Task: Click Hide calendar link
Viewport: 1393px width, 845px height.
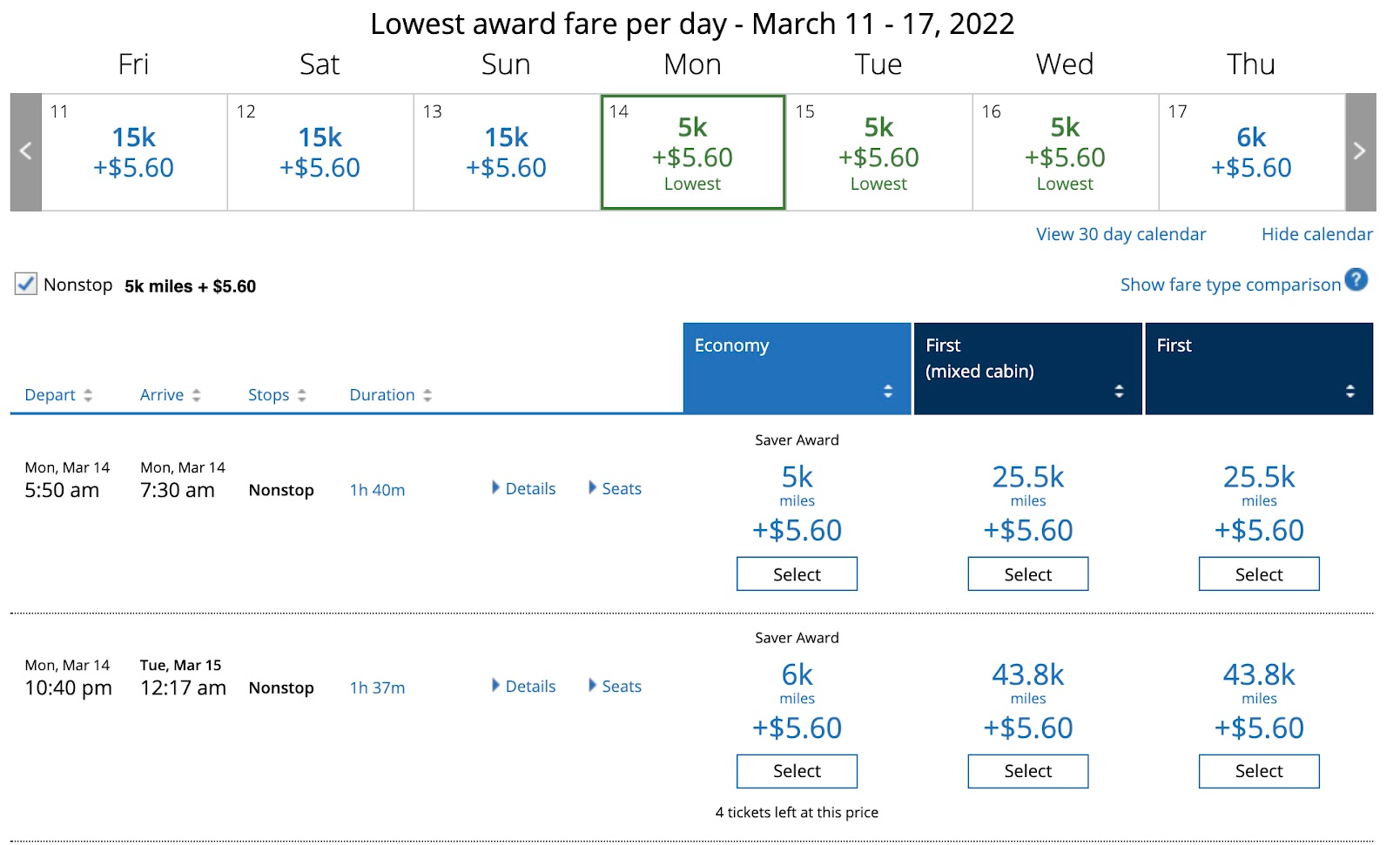Action: pos(1316,234)
